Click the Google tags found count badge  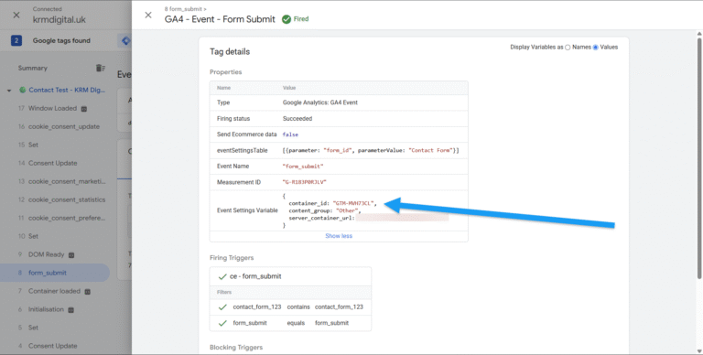pyautogui.click(x=16, y=41)
